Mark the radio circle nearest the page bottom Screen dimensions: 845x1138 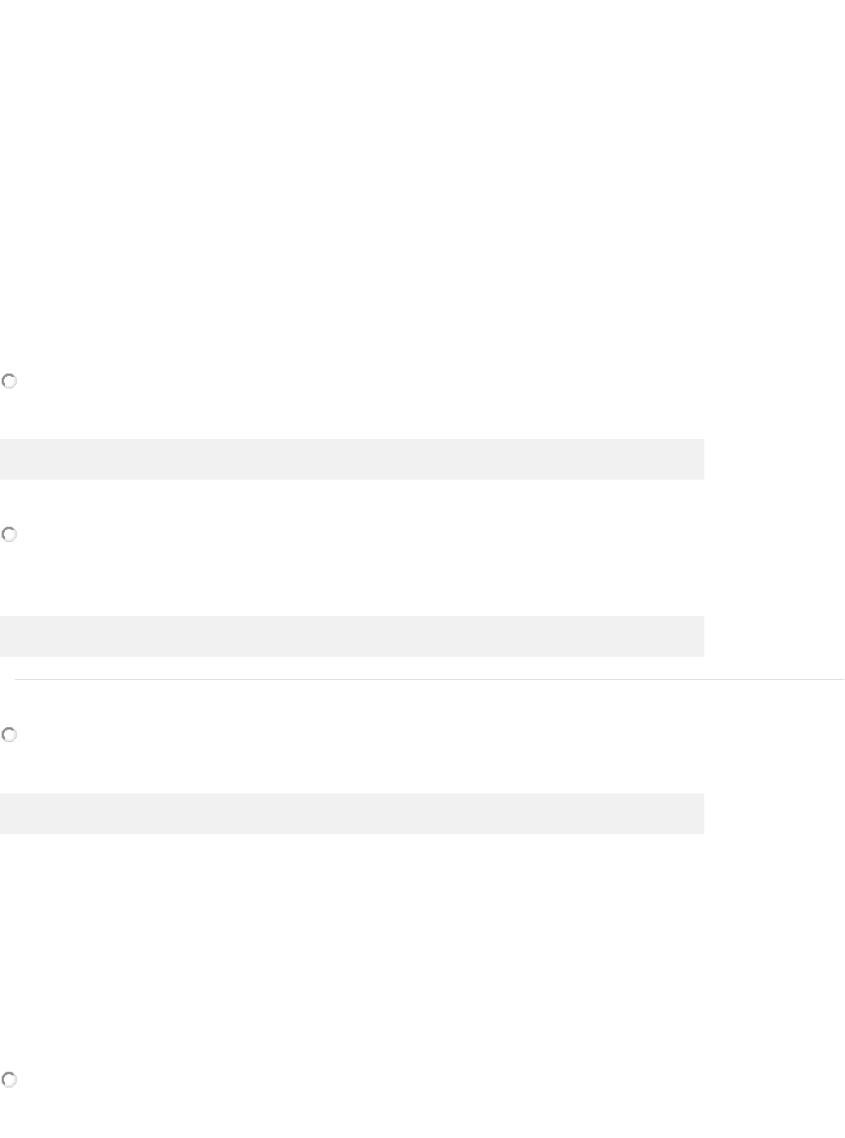pyautogui.click(x=9, y=1079)
